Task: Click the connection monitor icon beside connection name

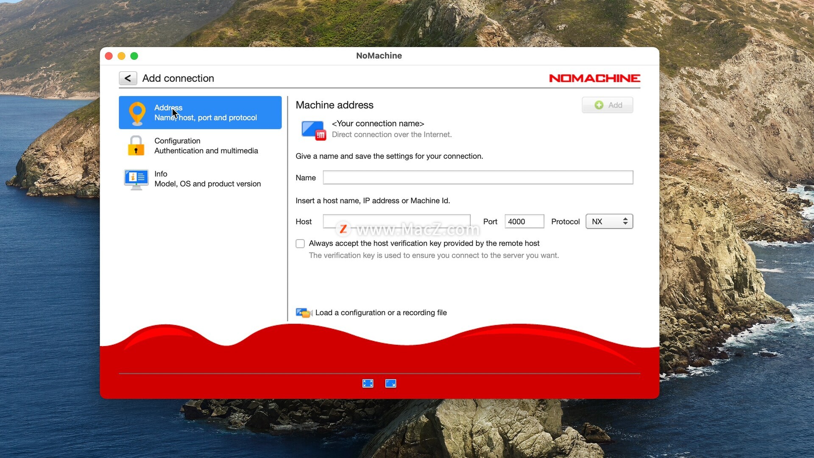Action: tap(313, 129)
